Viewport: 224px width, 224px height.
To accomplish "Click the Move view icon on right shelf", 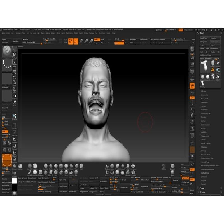I will point(192,115).
